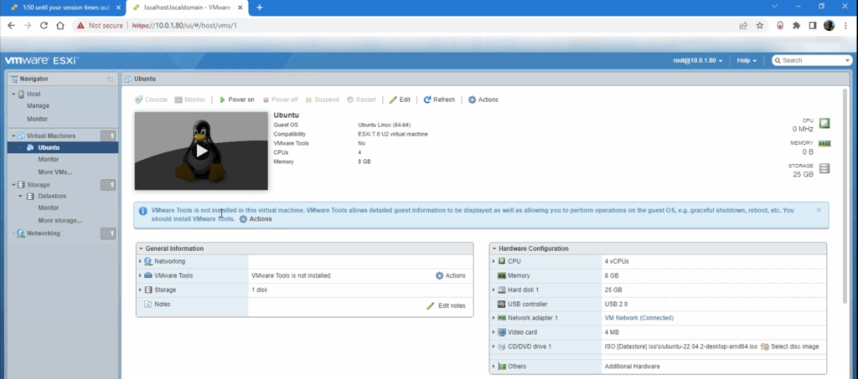Viewport: 858px width, 379px height.
Task: Expand the VMware Tools row
Action: (x=141, y=276)
